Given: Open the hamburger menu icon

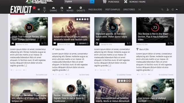Looking at the screenshot, I should tap(39, 9).
